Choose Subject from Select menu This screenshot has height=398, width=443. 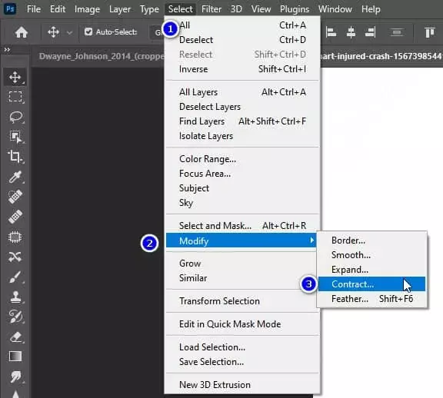(242, 188)
